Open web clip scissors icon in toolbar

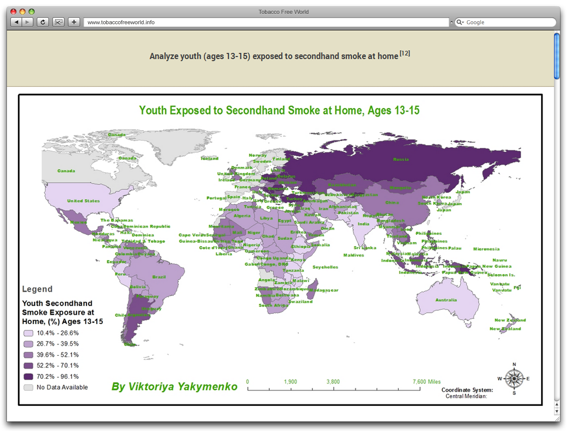pos(58,22)
